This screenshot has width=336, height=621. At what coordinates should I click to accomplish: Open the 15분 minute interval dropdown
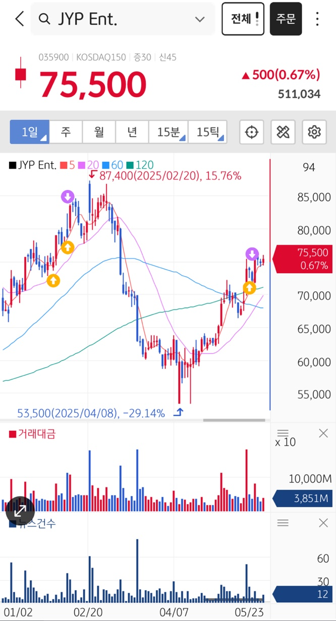coord(169,132)
